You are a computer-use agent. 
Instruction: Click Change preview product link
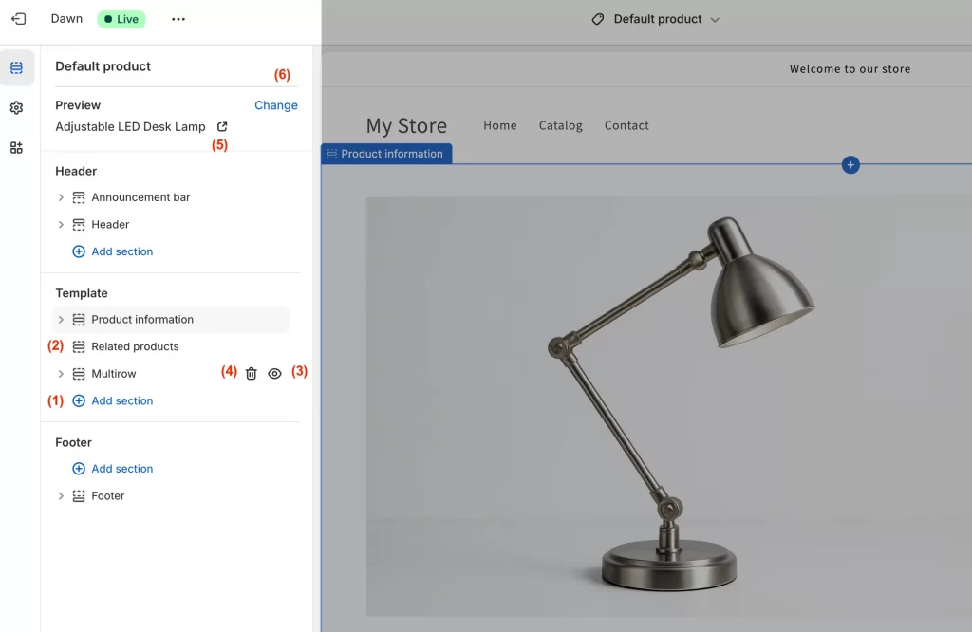[276, 105]
